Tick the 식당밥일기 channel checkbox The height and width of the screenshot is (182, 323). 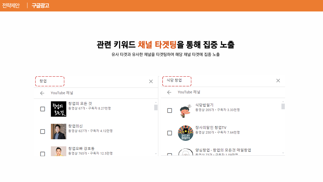[x=170, y=111]
